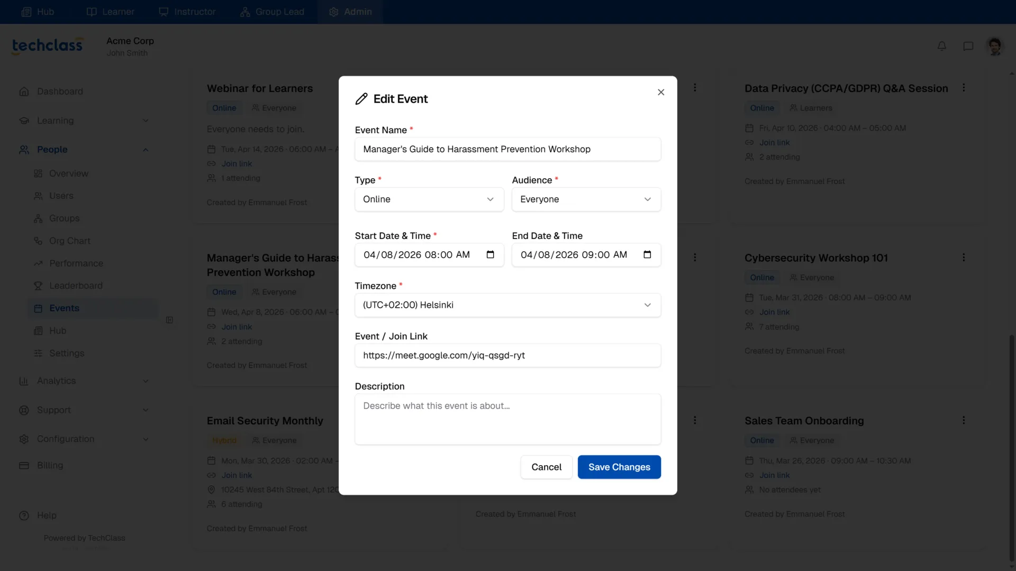Switch to the Admin top tab

[x=350, y=12]
